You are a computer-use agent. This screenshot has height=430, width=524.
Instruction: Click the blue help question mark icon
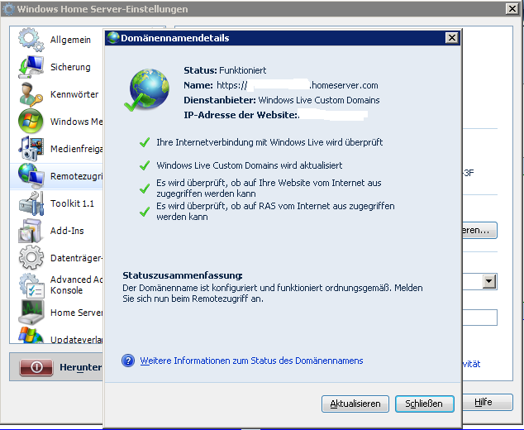tap(128, 361)
